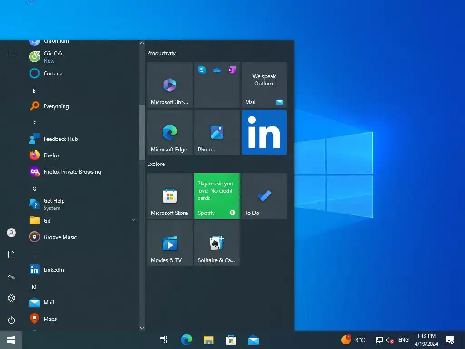Screen dimensions: 465x349
Task: Expand the Git folder chevron
Action: [134, 220]
